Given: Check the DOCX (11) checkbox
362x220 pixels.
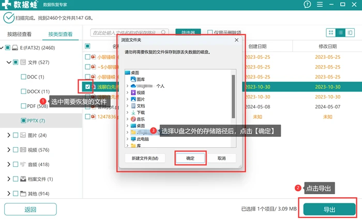Looking at the screenshot, I should (23, 91).
